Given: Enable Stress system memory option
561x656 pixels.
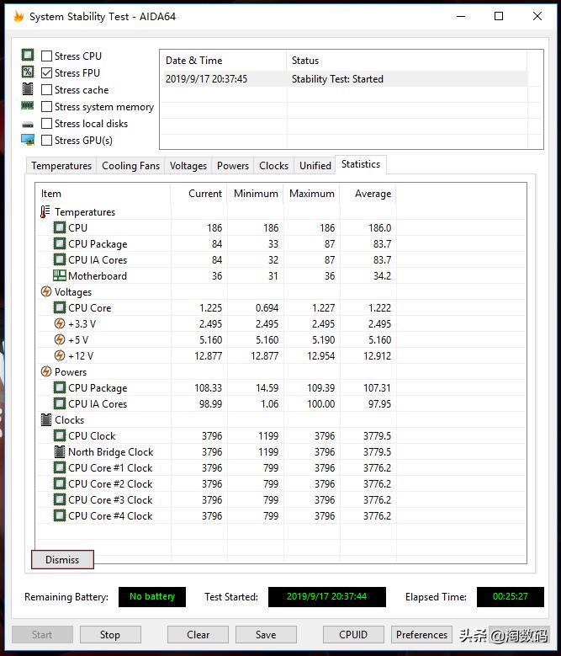Looking at the screenshot, I should pos(47,107).
